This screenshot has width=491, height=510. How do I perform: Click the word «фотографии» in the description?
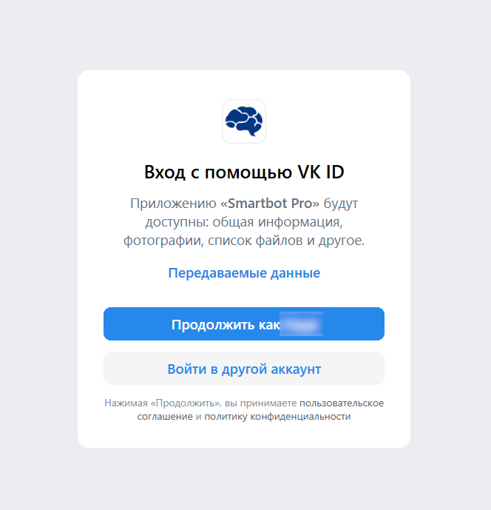tap(163, 241)
